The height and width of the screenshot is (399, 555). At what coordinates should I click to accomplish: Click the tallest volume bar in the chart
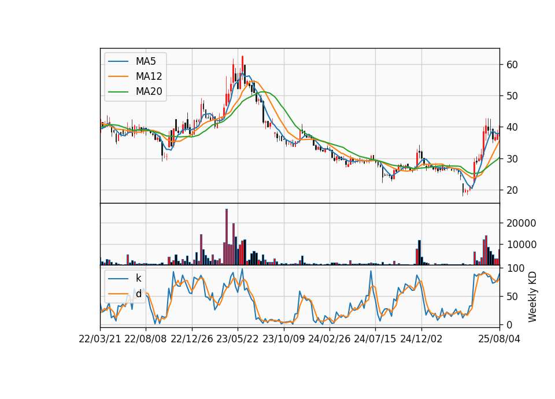pos(227,237)
